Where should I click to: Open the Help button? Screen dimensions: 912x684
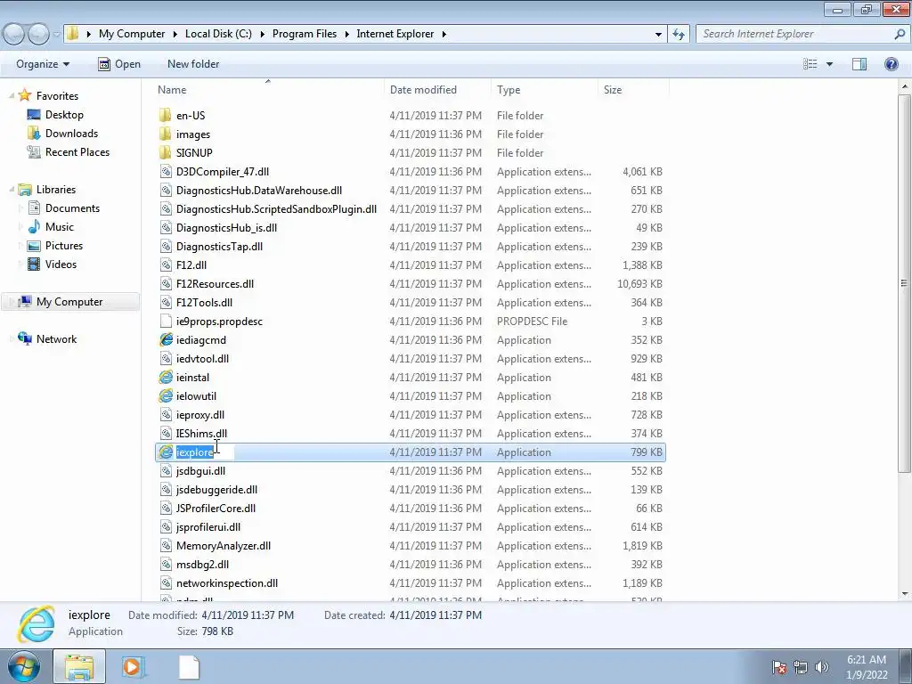891,64
